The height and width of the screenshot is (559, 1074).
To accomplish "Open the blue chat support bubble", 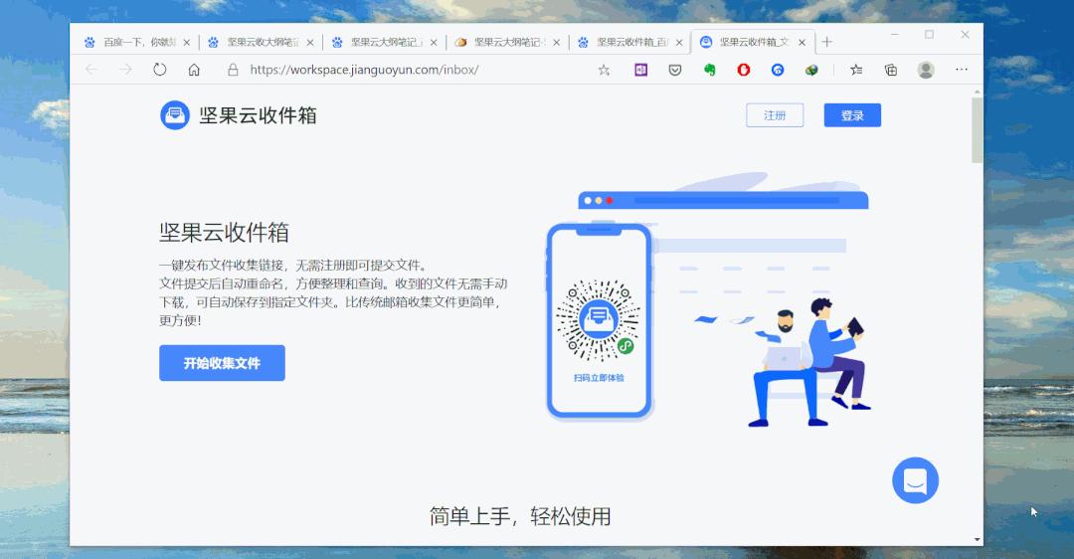I will point(915,480).
